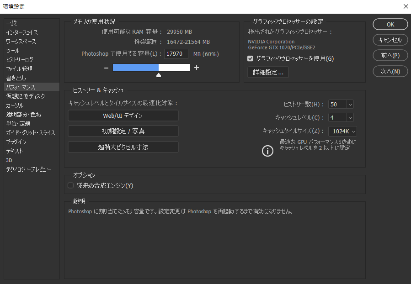Select ファイル管理 category
This screenshot has height=284, width=411.
(x=32, y=69)
